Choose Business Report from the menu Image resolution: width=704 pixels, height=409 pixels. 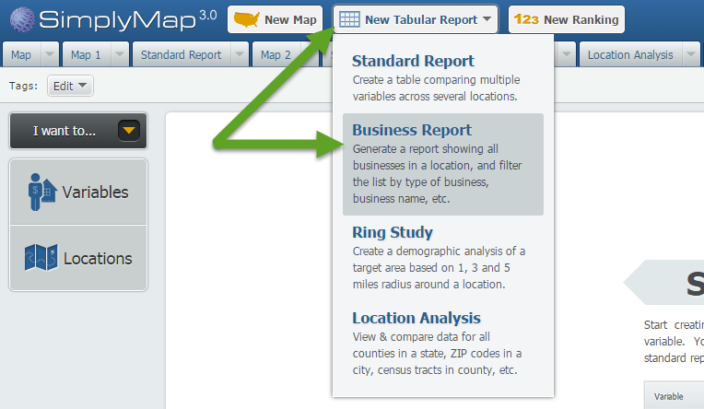[x=443, y=164]
